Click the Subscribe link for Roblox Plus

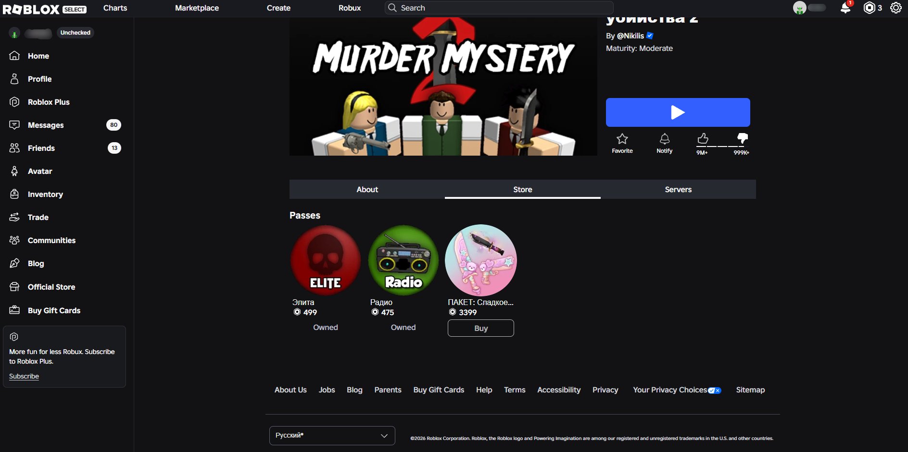(x=24, y=376)
